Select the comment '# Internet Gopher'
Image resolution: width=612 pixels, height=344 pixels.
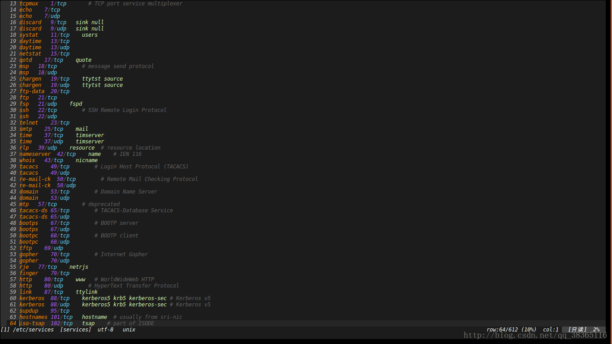[121, 254]
